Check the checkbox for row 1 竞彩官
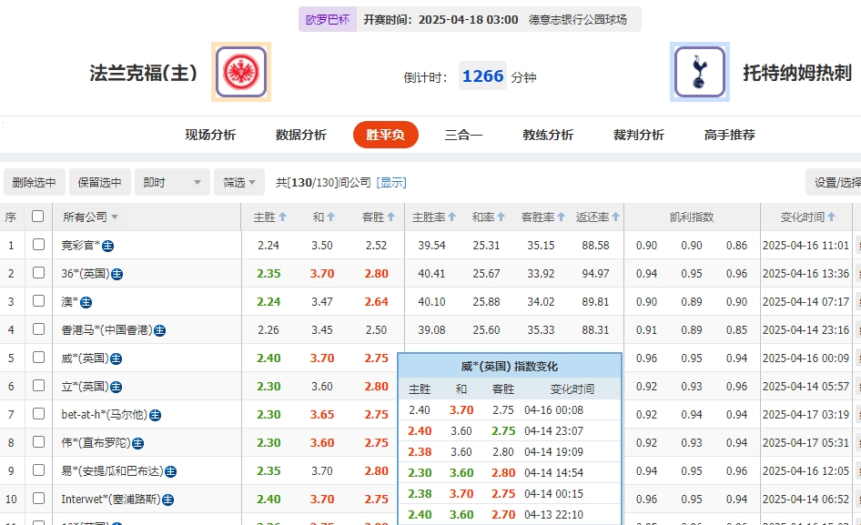 [37, 245]
